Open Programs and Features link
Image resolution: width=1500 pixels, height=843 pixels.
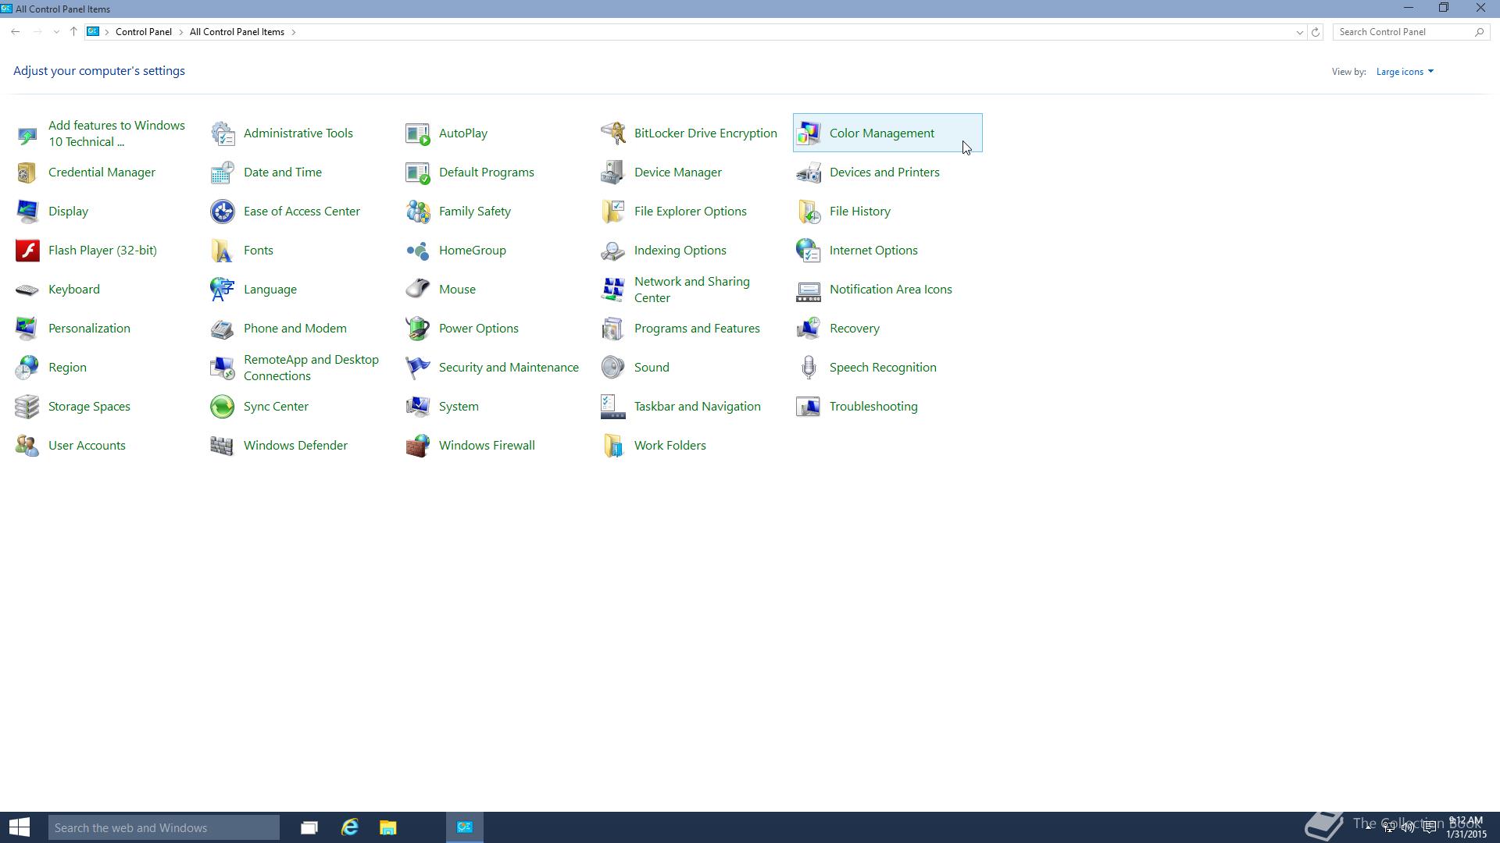[697, 329]
